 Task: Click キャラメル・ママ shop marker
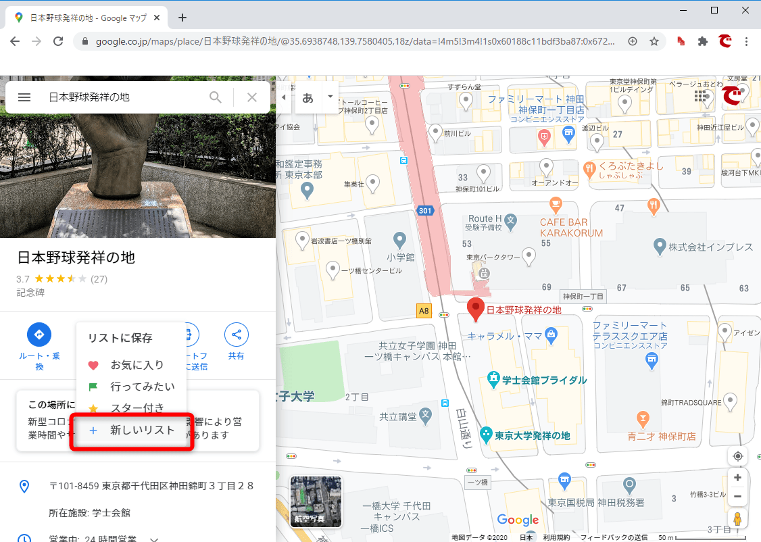[551, 335]
